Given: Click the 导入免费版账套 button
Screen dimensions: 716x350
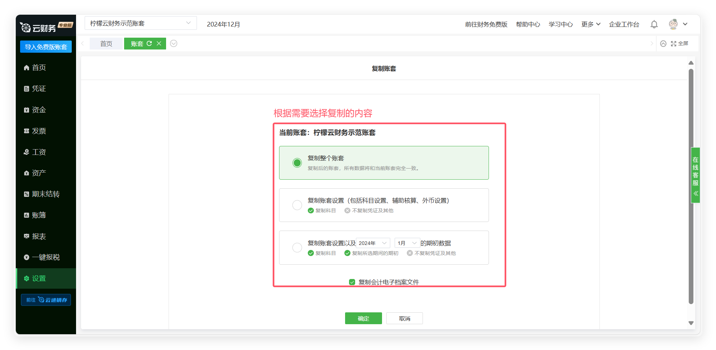Looking at the screenshot, I should (x=46, y=47).
